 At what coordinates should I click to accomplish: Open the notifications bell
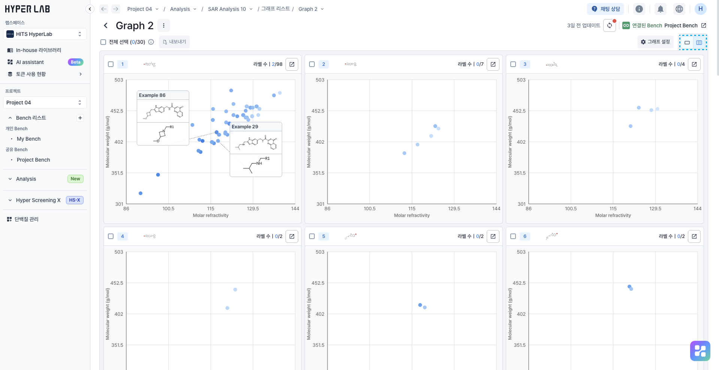[x=660, y=9]
